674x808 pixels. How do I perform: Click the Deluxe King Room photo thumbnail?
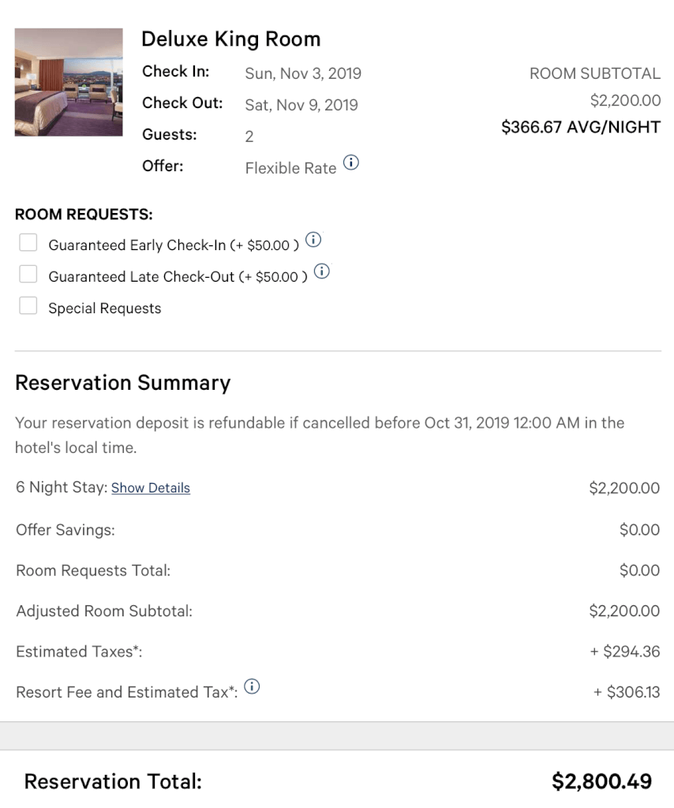coord(69,82)
